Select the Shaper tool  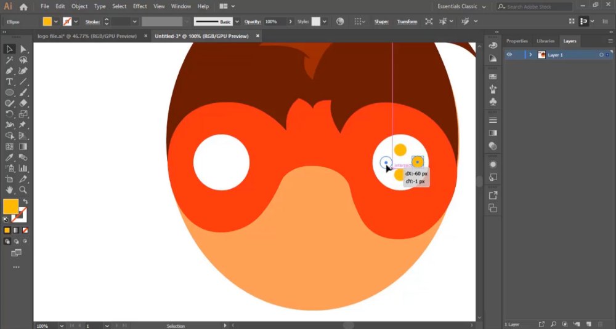click(x=9, y=103)
